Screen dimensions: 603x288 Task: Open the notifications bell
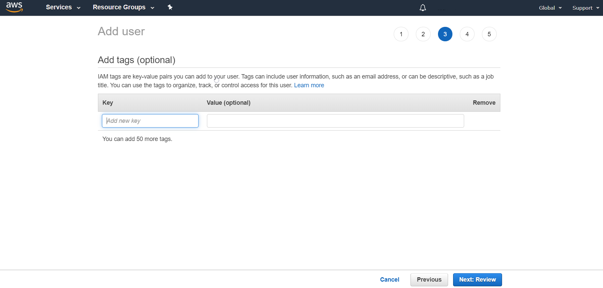(423, 8)
